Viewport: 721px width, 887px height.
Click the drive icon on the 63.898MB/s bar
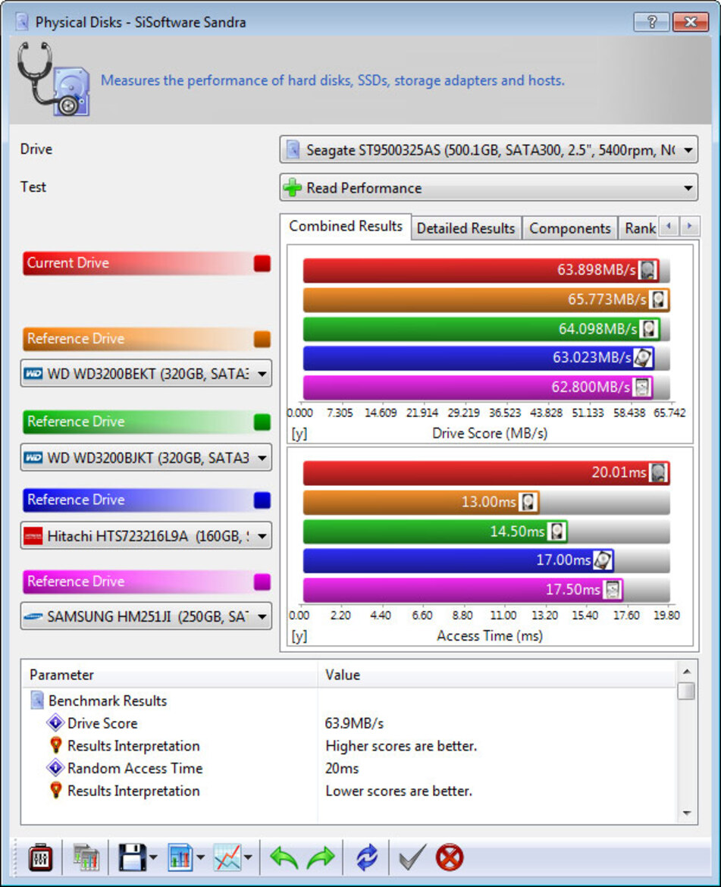click(648, 270)
